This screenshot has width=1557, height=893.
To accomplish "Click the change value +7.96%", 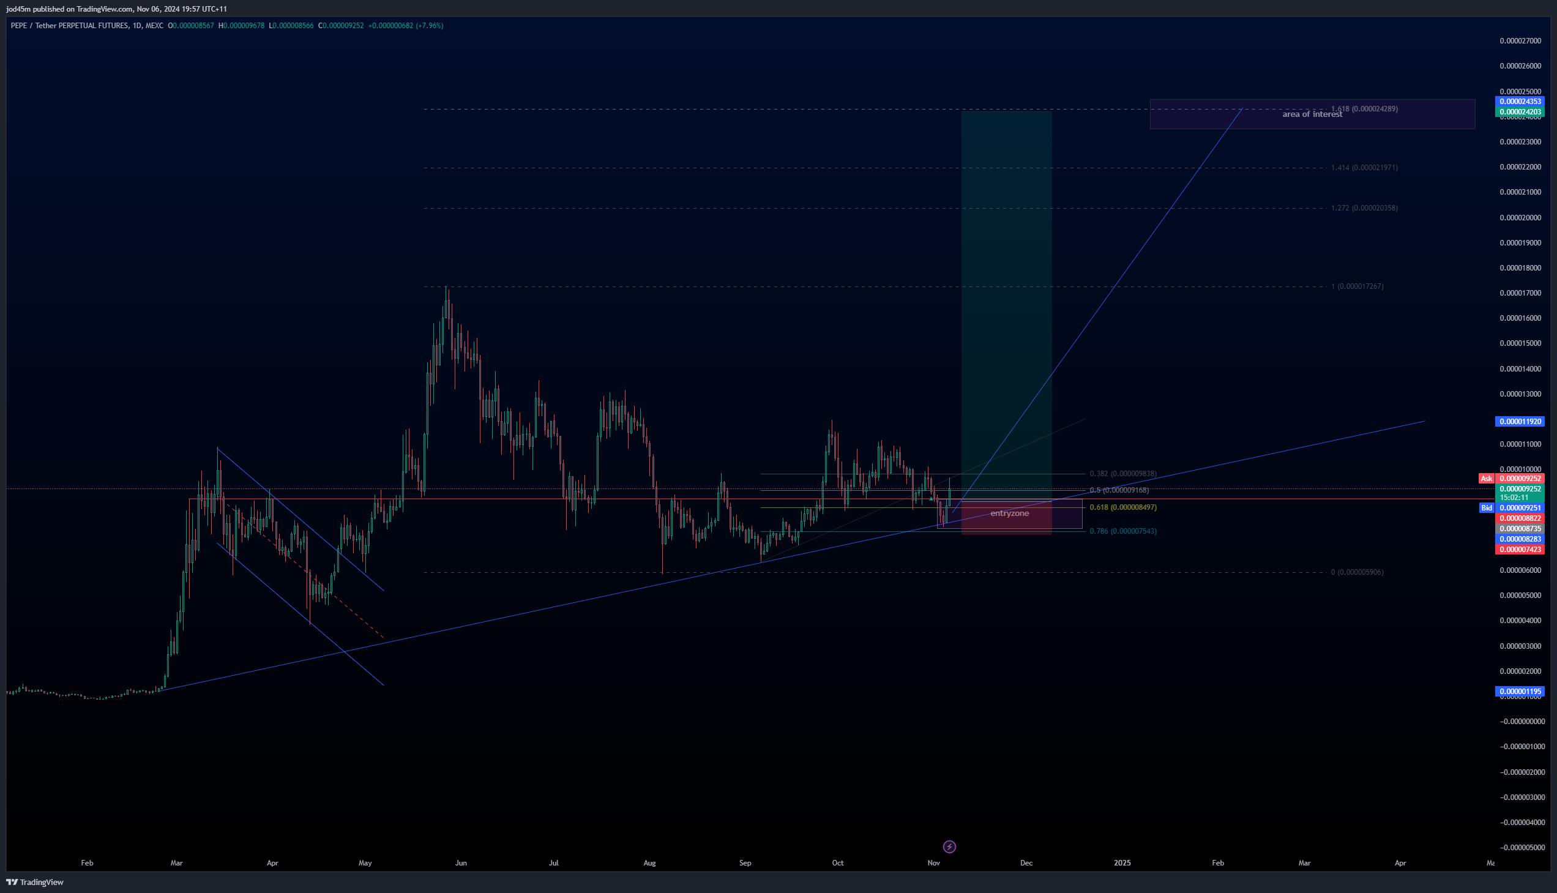I will tap(430, 26).
